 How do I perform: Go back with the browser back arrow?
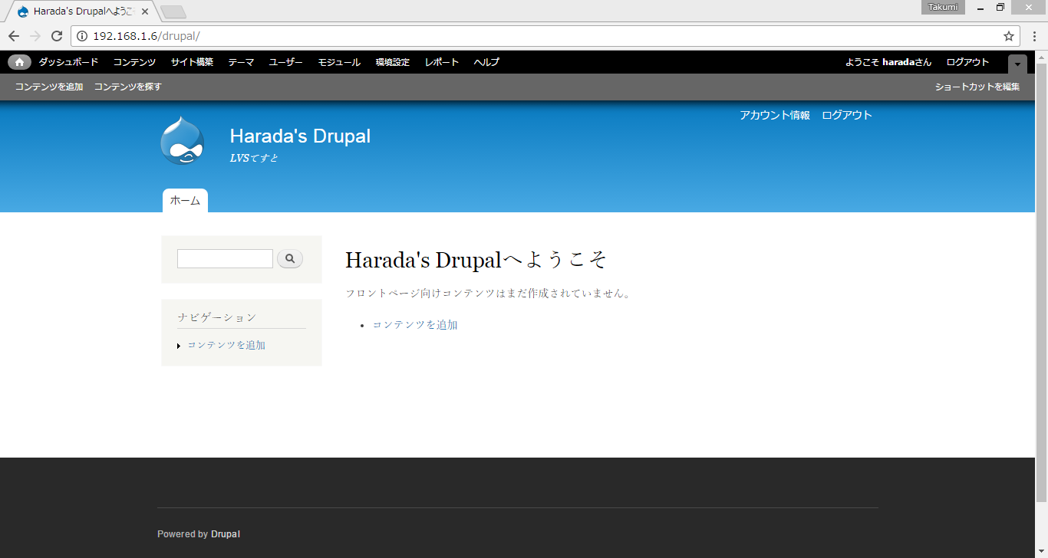pyautogui.click(x=14, y=36)
